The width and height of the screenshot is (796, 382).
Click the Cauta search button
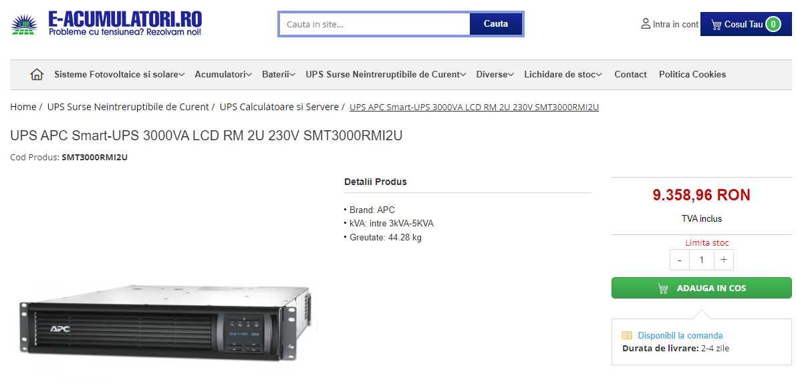tap(496, 24)
